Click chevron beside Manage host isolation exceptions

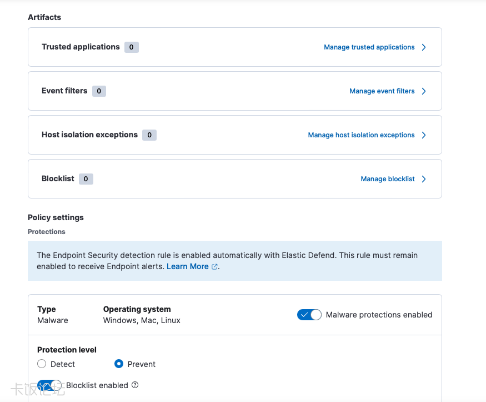coord(424,135)
